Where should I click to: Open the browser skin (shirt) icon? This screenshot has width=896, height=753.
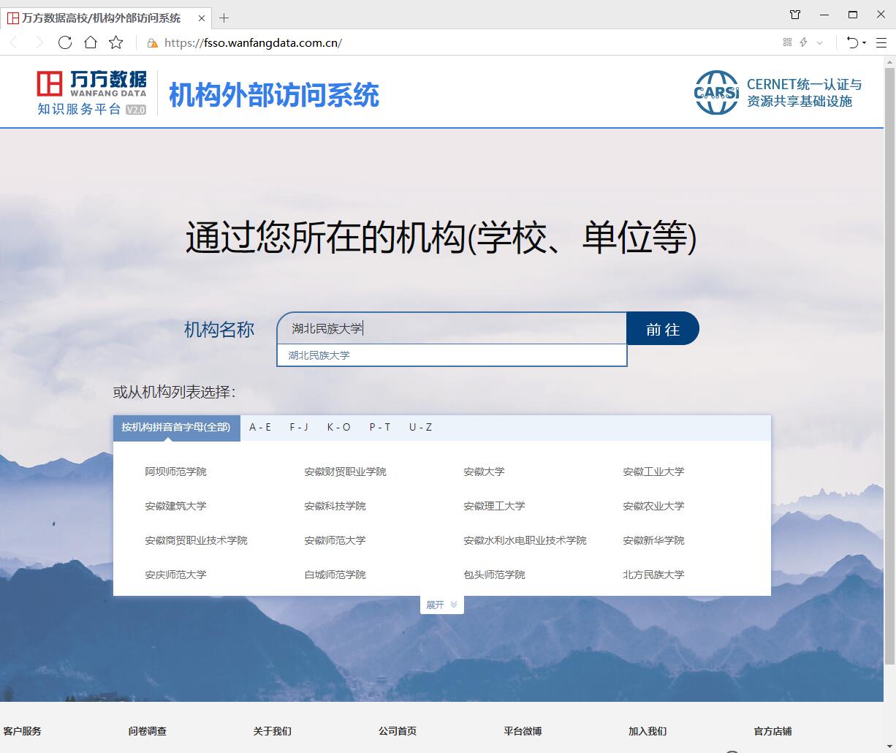click(795, 15)
